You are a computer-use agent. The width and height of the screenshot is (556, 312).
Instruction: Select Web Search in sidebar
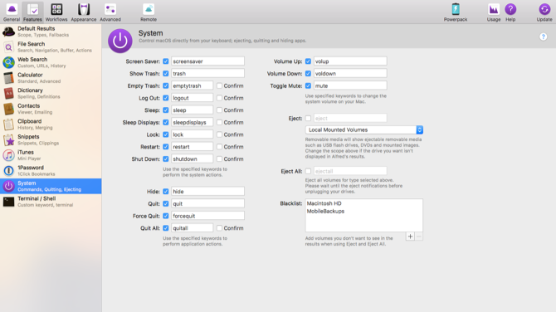(x=51, y=62)
